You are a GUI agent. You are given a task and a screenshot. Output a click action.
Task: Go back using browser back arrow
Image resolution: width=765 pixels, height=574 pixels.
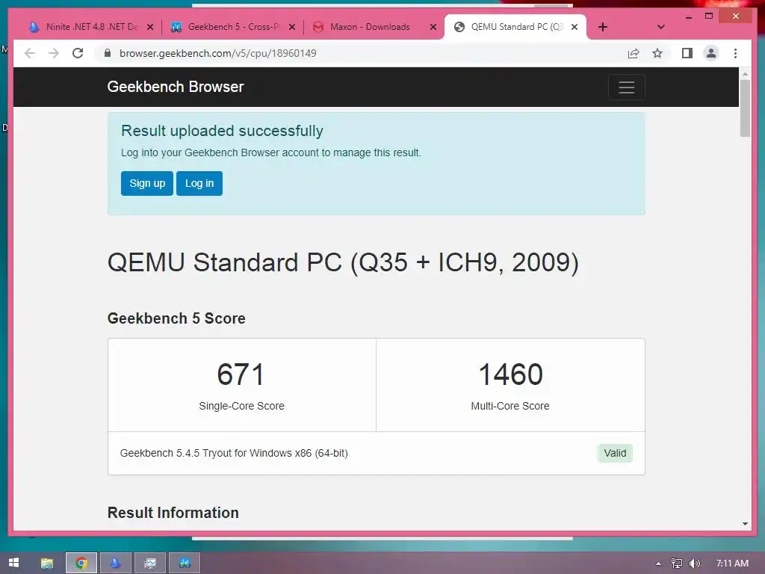pos(30,53)
